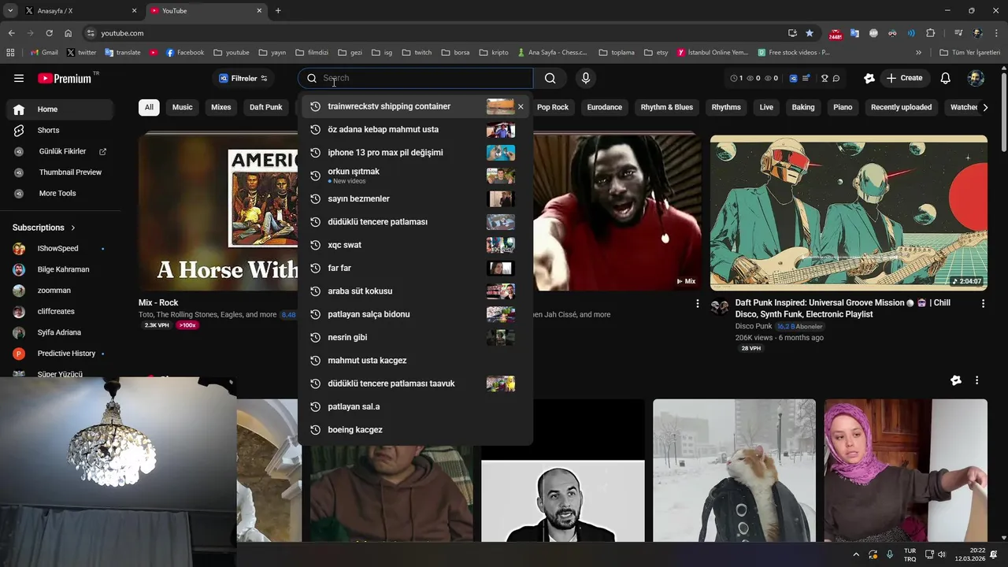Choose 'öz adana kebap mahmut usta' suggestion
The height and width of the screenshot is (567, 1008).
415,130
